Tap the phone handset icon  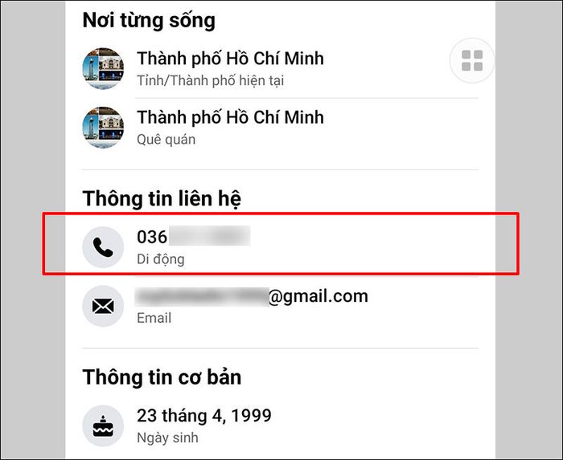(103, 247)
